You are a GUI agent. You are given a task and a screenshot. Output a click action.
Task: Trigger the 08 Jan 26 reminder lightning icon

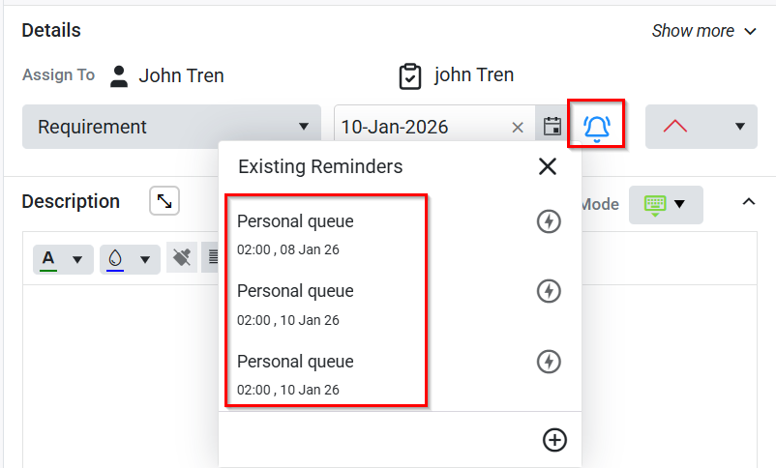pyautogui.click(x=549, y=222)
